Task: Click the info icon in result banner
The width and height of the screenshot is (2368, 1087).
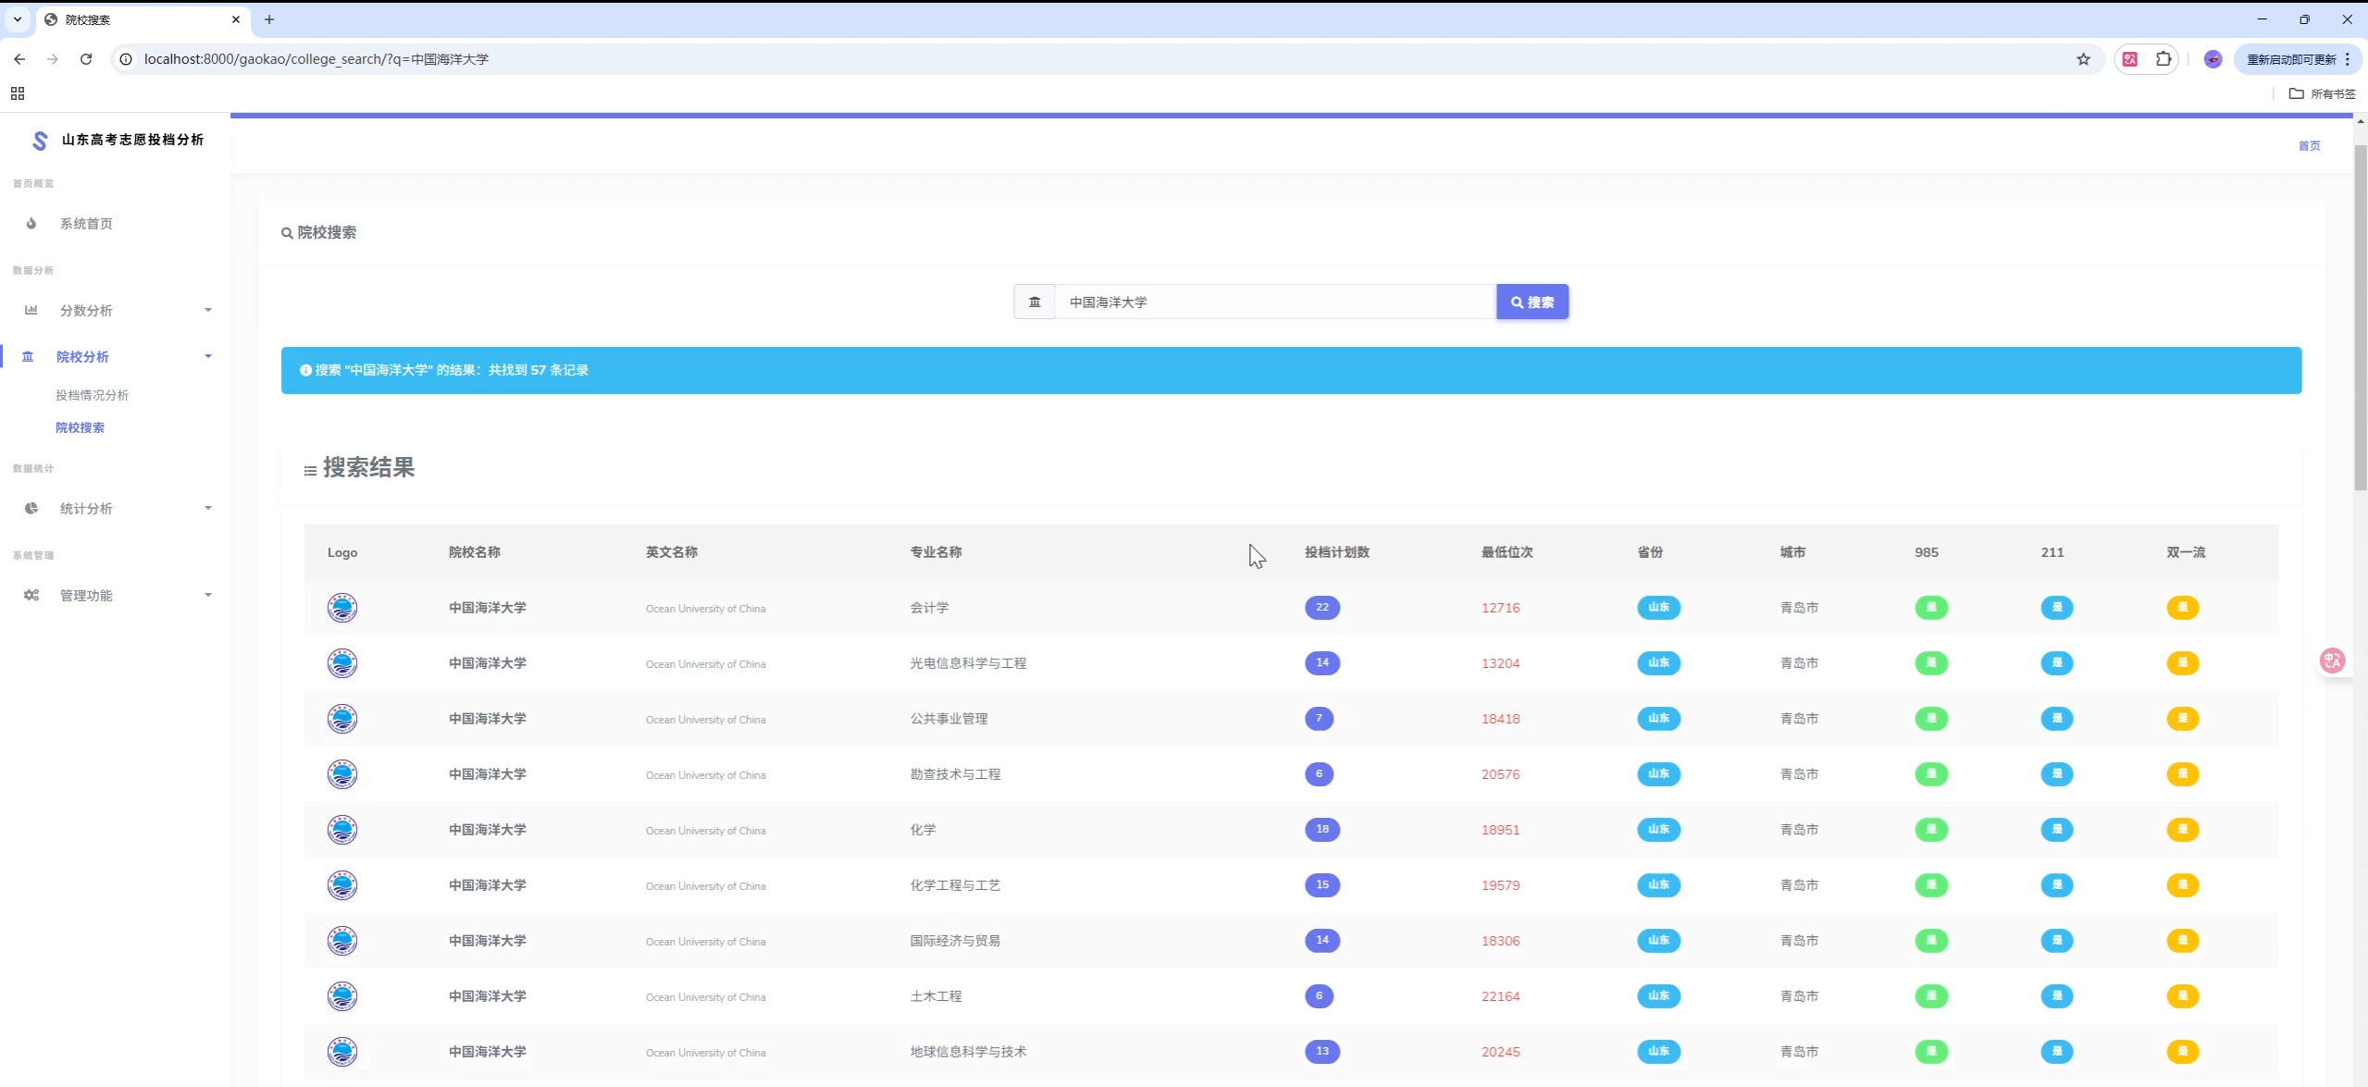Action: pyautogui.click(x=305, y=370)
